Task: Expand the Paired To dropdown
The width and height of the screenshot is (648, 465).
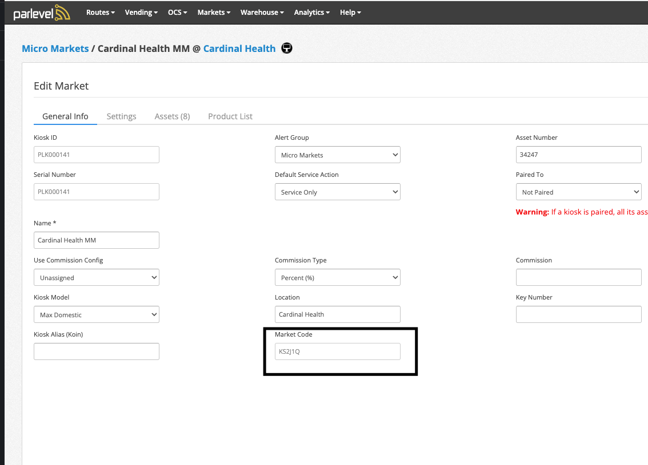Action: click(578, 192)
